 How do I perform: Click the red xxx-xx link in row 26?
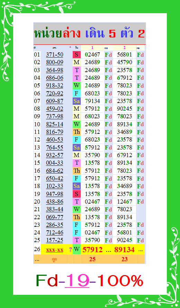point(55,250)
